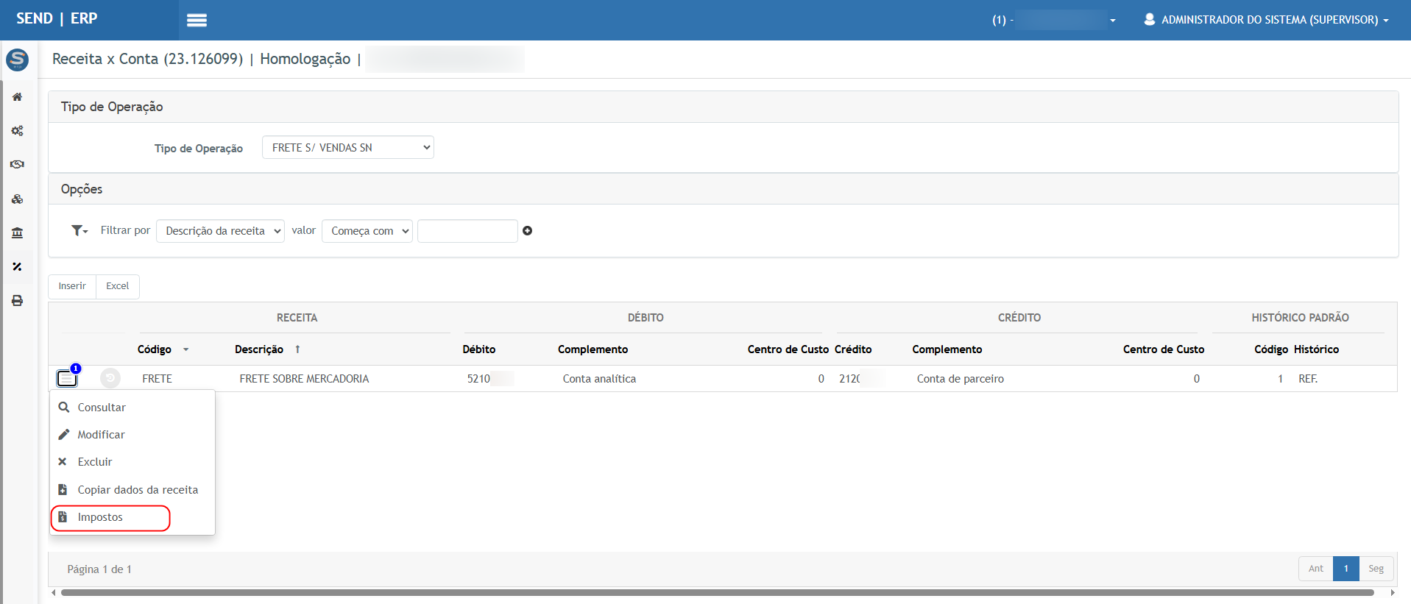The height and width of the screenshot is (604, 1411).
Task: Open the gears settings icon in sidebar
Action: click(17, 131)
